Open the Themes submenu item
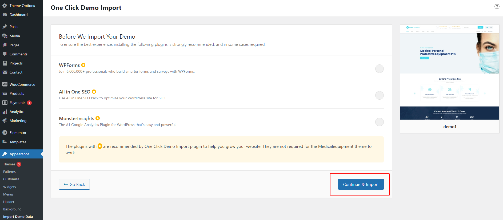 [x=9, y=164]
